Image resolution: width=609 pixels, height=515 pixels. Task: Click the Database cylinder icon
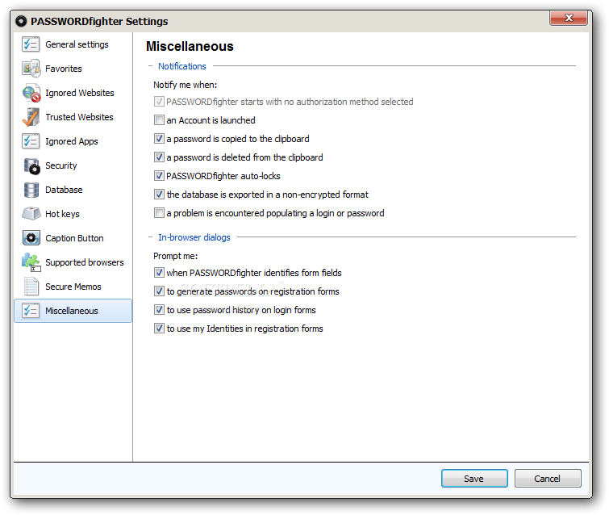(31, 190)
